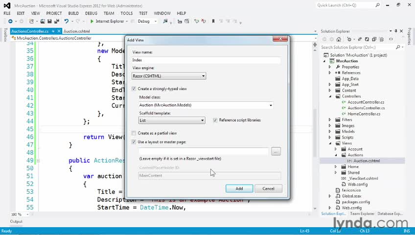
Task: Click the Comment out lines toolbar icon
Action: pos(196,21)
